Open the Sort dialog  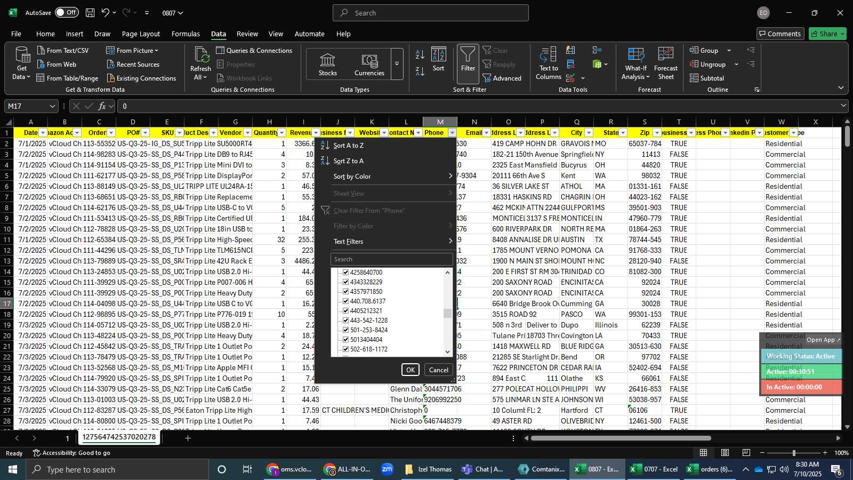438,60
